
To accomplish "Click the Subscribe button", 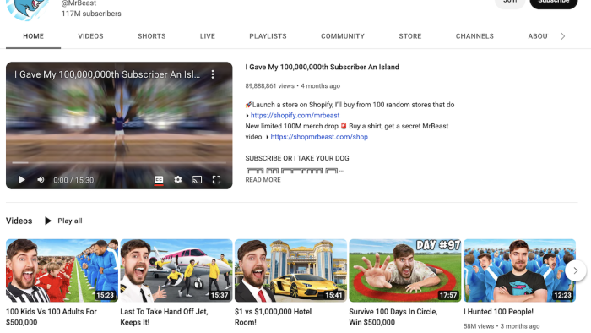I will coord(554,3).
